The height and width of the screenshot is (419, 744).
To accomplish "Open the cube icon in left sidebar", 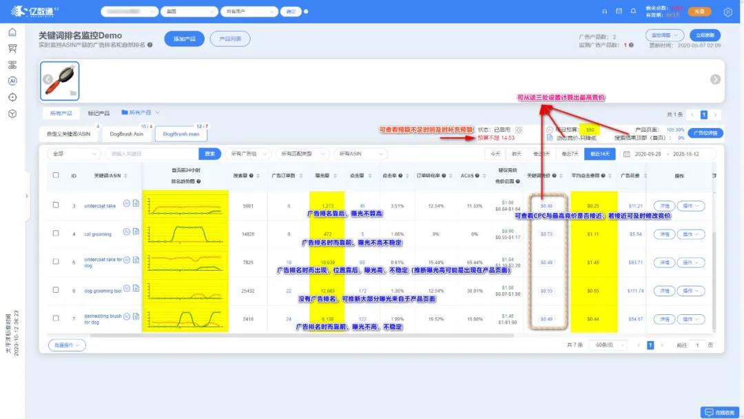I will coord(13,114).
